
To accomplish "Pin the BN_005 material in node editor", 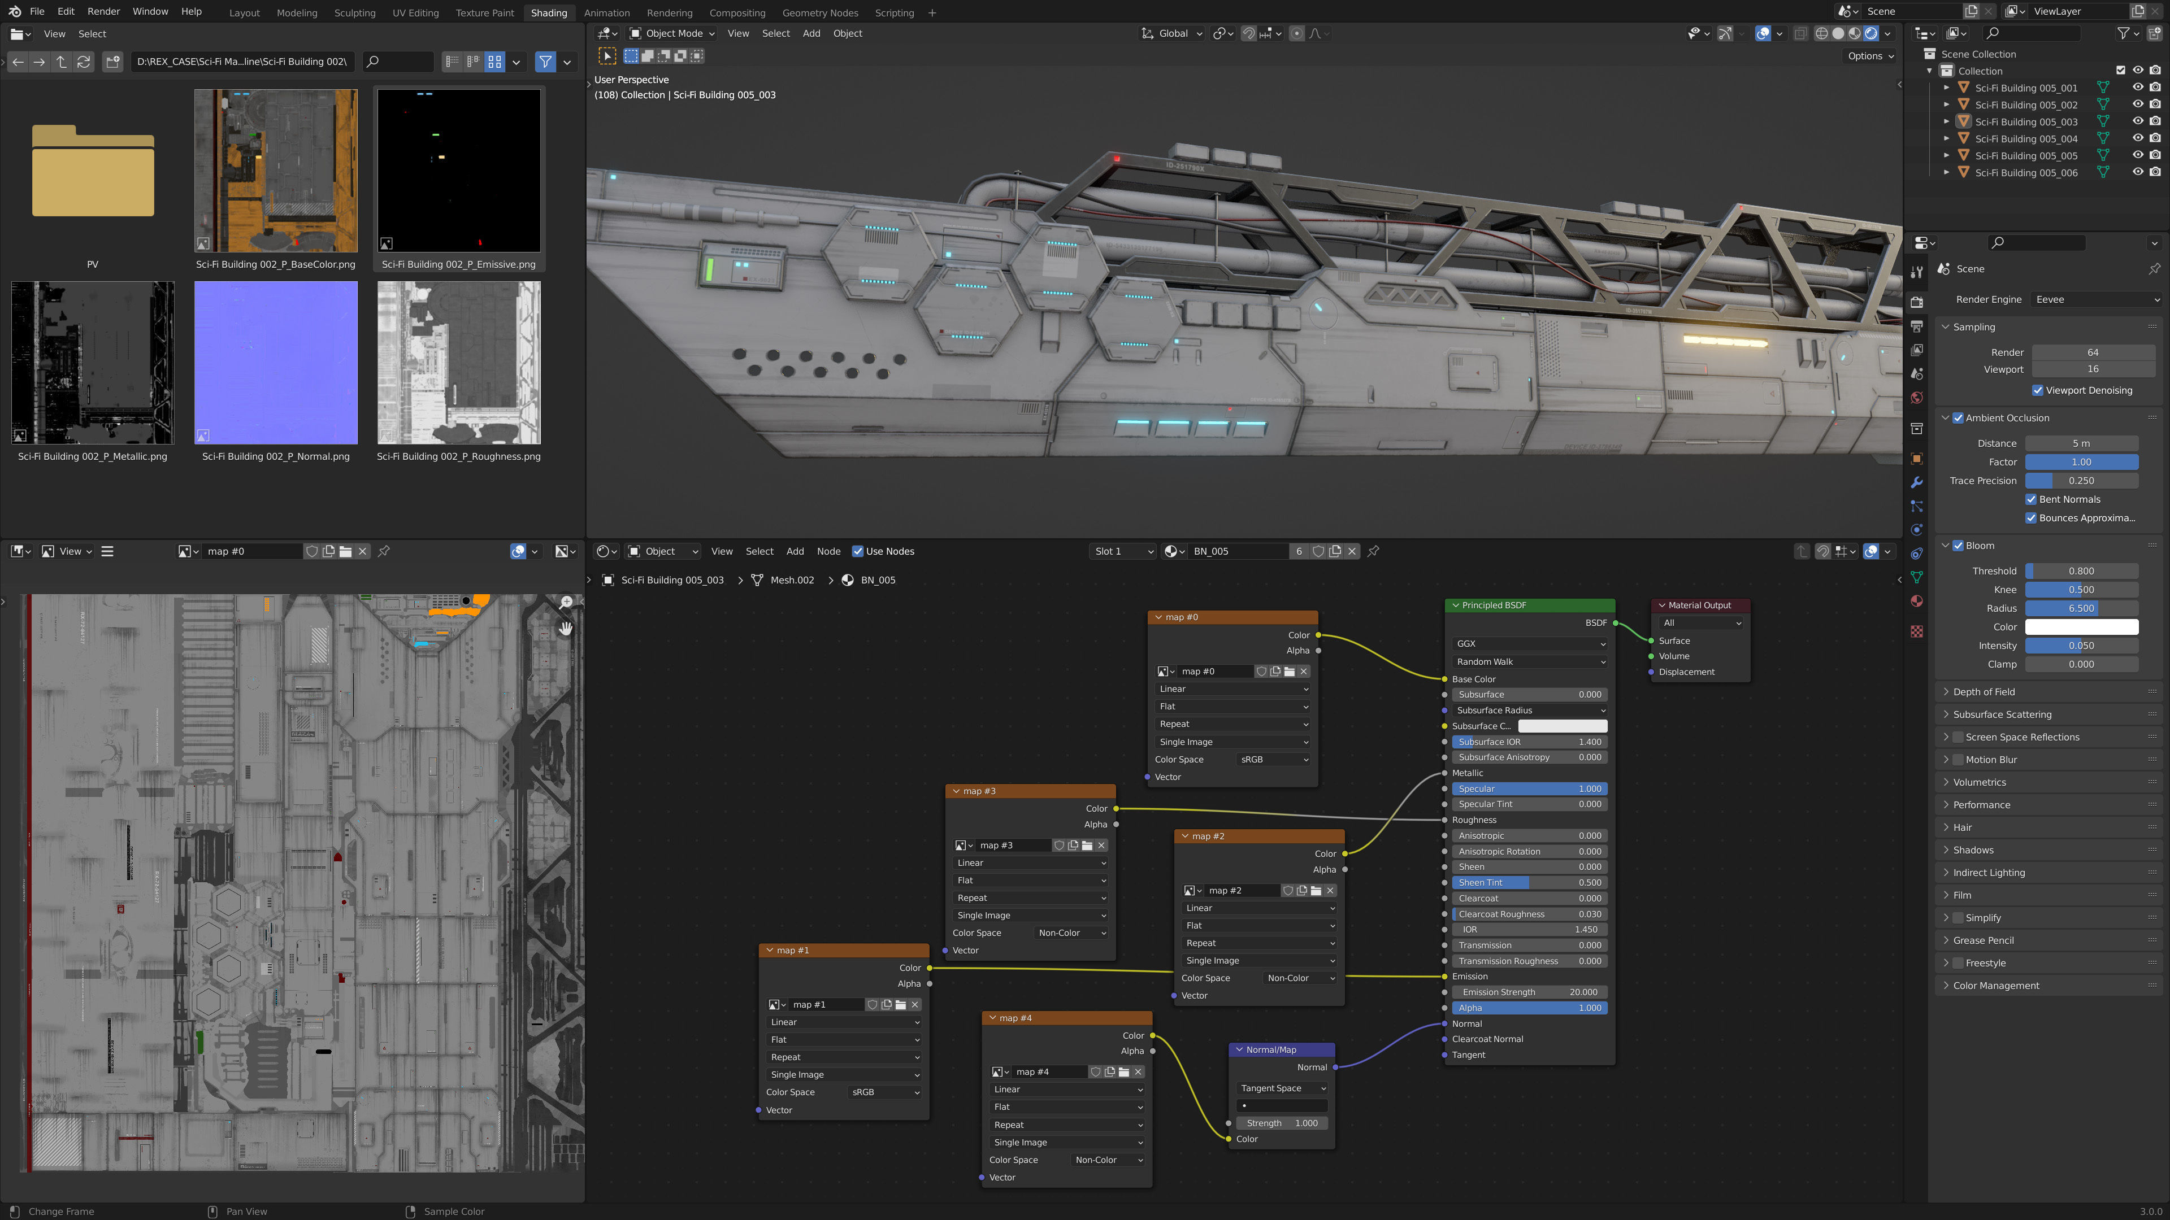I will coord(1374,551).
